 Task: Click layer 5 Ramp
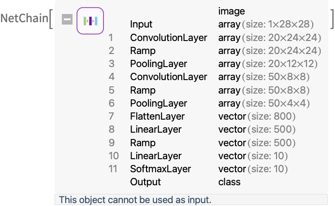[209, 90]
